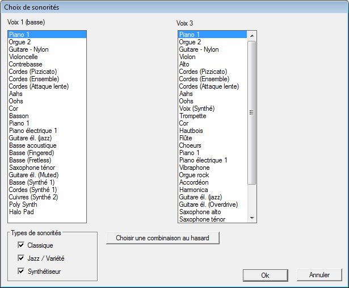Click the Voix 3 list scroll down arrow
349x288 pixels.
pos(252,218)
